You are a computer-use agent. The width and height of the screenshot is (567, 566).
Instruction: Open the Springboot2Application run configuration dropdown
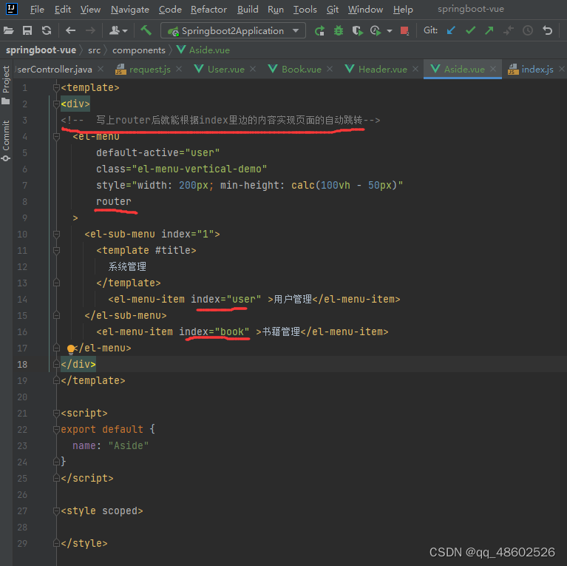click(234, 31)
